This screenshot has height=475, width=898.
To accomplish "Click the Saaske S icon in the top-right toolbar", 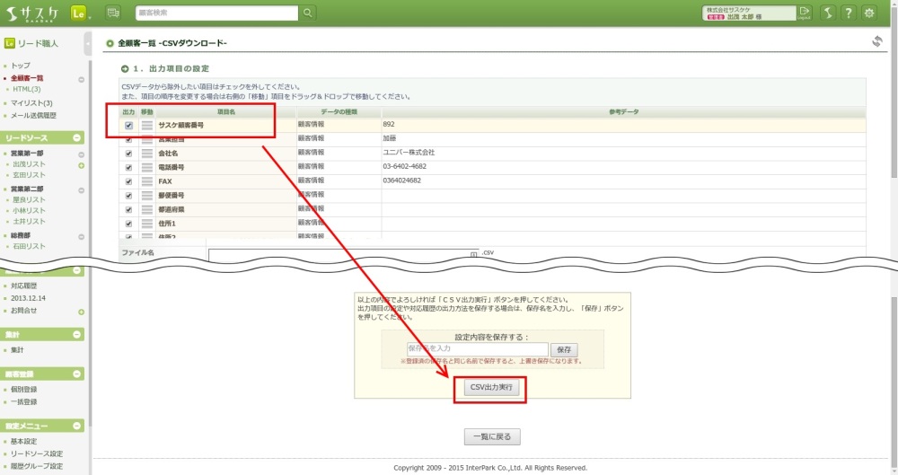I will pyautogui.click(x=827, y=13).
